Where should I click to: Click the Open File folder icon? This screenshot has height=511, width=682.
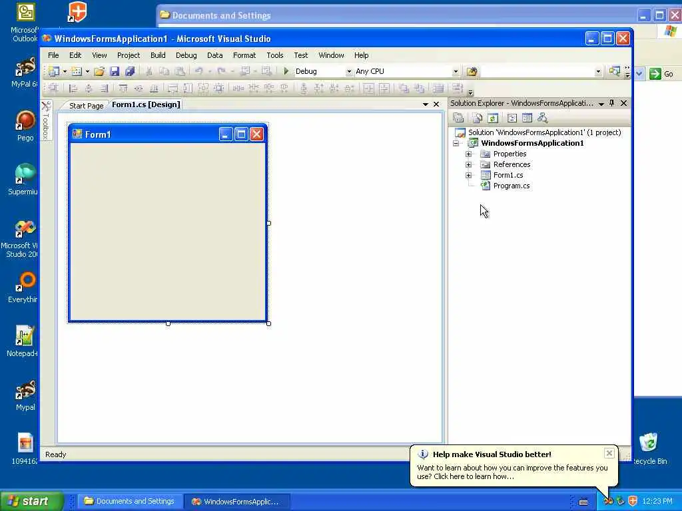coord(99,71)
